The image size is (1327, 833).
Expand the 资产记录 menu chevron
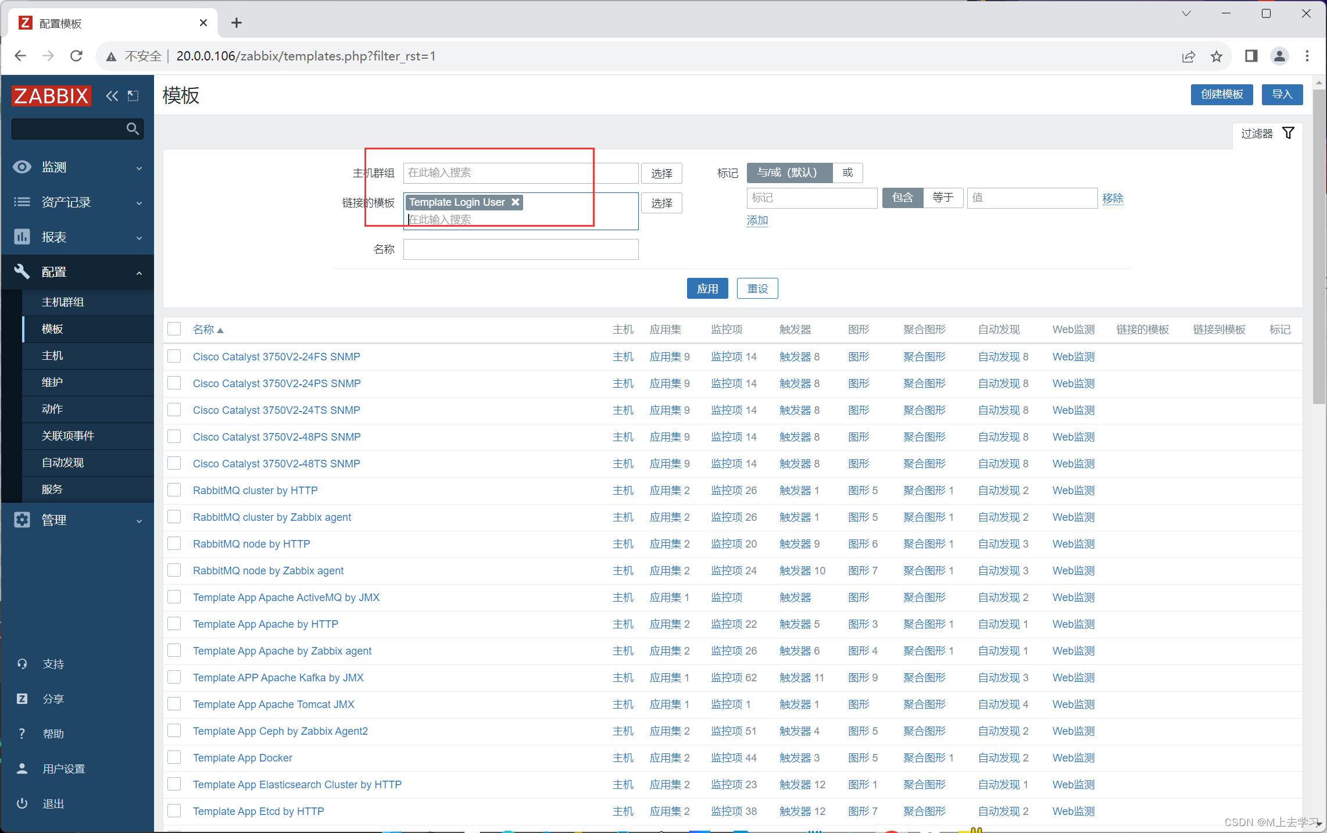click(x=139, y=203)
